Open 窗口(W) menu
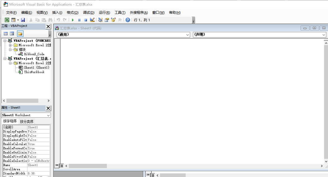Image resolution: width=328 pixels, height=177 pixels. [x=158, y=13]
